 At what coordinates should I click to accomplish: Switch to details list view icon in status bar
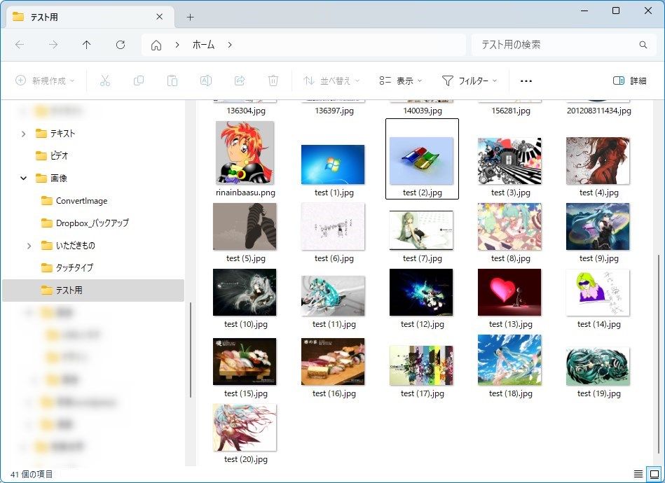coord(638,474)
